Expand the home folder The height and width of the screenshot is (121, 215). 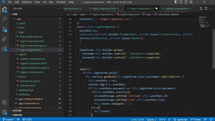point(36,28)
